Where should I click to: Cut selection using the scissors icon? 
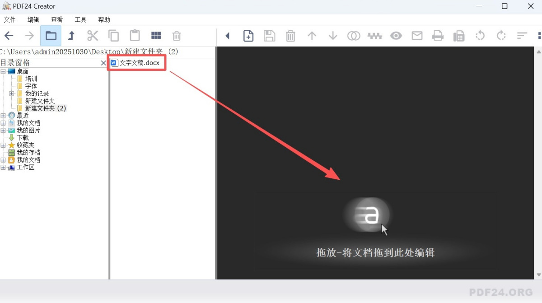[x=93, y=36]
